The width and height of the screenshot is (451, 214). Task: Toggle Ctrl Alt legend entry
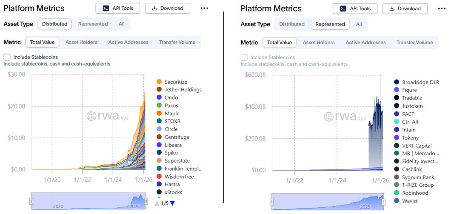406,122
